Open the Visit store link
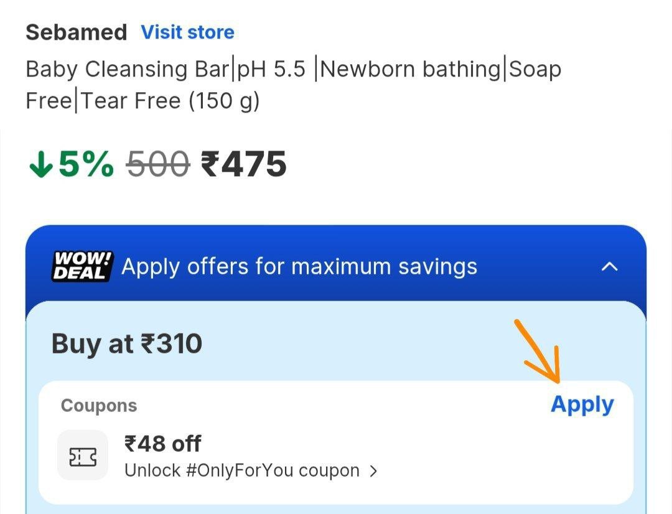Image resolution: width=672 pixels, height=514 pixels. [187, 32]
